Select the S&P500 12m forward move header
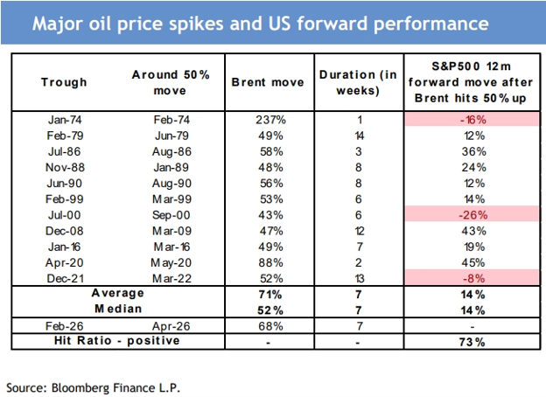Viewport: 546px width, 397px height. [x=471, y=82]
